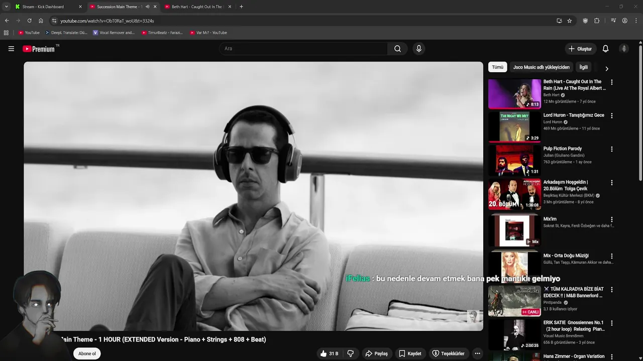Open Beth Hart Caught Out In The Rain thumbnail
Viewport: 643px width, 361px height.
pyautogui.click(x=514, y=94)
